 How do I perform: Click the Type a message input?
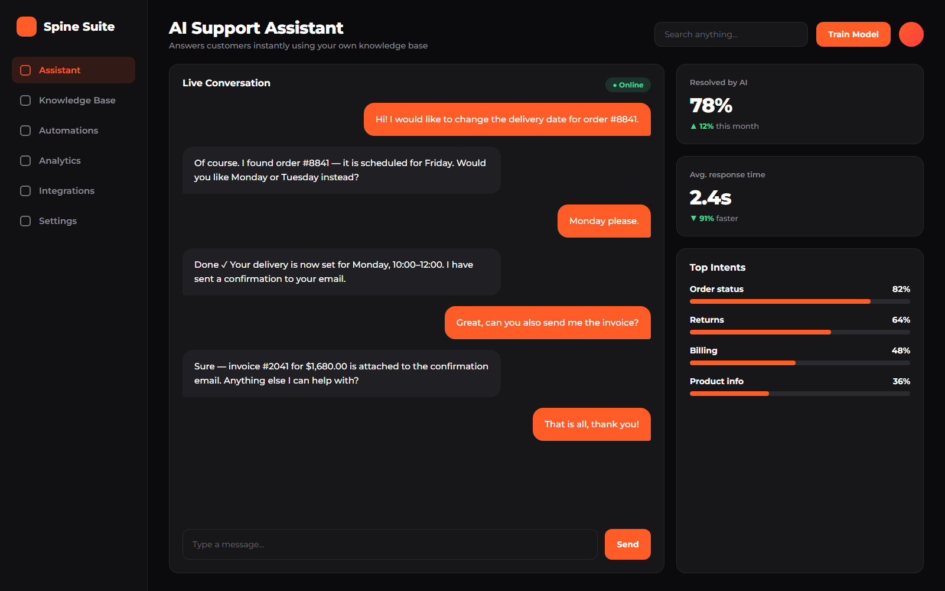pos(390,544)
